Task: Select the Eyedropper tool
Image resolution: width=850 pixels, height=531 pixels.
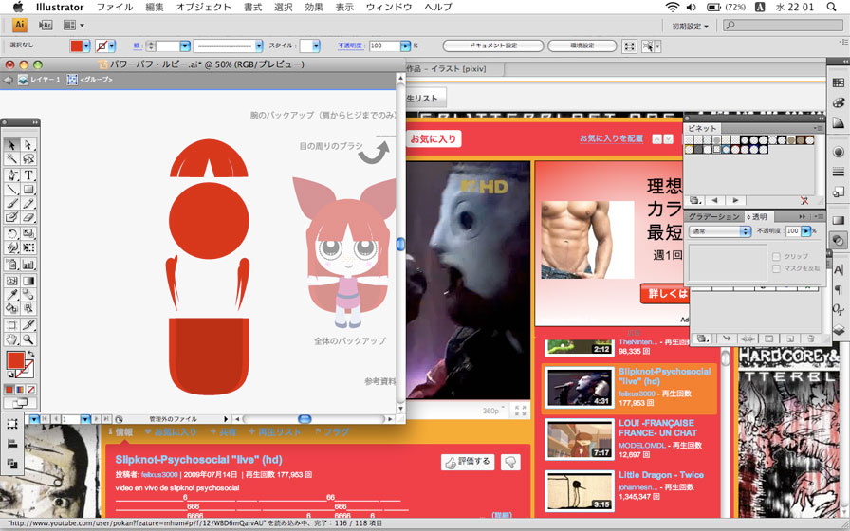Action: [12, 295]
